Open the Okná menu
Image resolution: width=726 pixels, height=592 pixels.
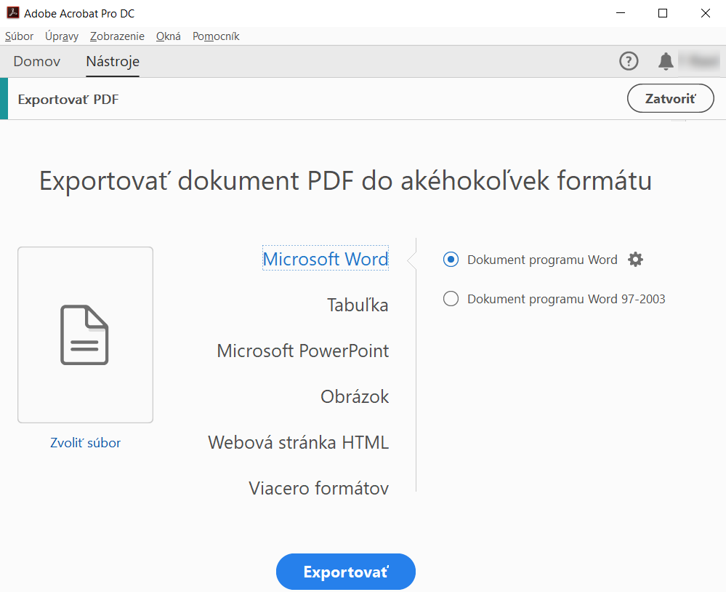click(x=168, y=36)
